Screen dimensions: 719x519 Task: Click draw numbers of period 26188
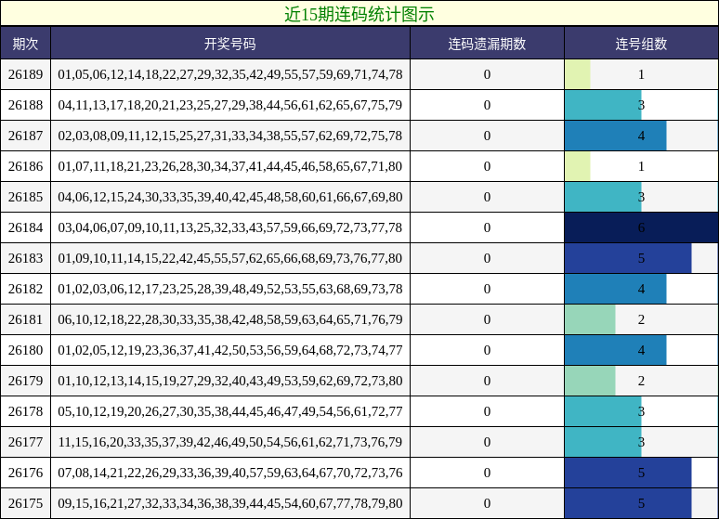pyautogui.click(x=230, y=105)
